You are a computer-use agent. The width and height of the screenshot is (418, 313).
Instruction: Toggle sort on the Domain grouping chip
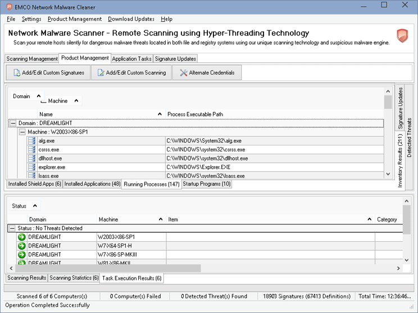26,96
